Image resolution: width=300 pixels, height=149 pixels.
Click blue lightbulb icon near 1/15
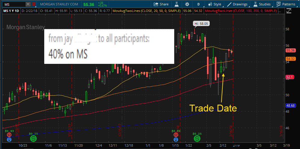coord(176,140)
